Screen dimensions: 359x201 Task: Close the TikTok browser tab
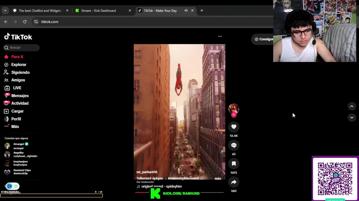(x=192, y=11)
